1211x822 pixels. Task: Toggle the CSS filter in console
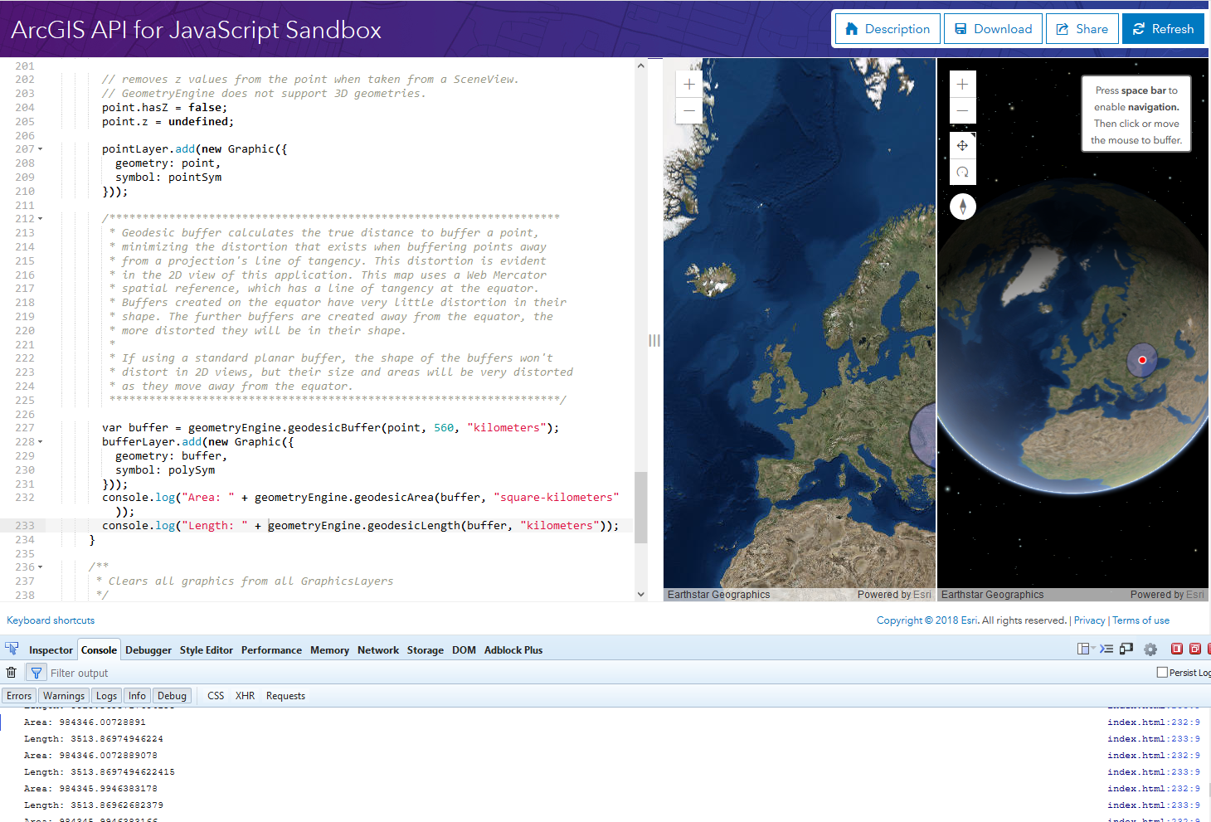tap(216, 696)
